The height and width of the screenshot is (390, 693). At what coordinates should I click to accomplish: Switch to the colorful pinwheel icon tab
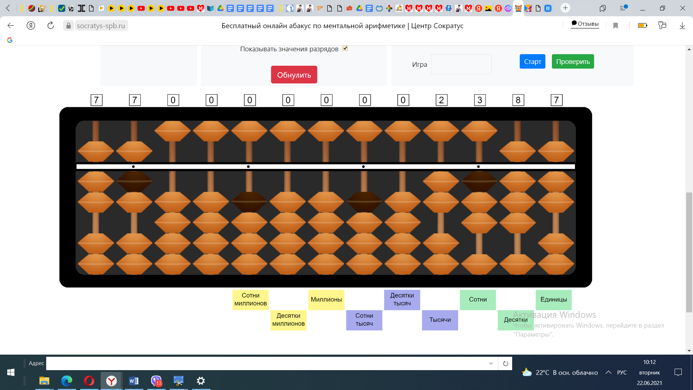[389, 8]
